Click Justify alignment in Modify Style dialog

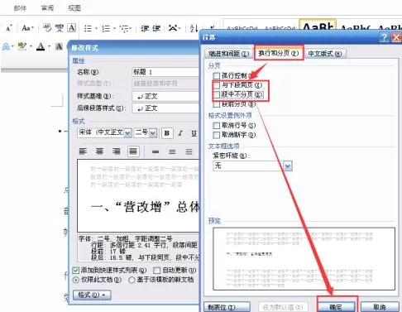[x=133, y=151]
